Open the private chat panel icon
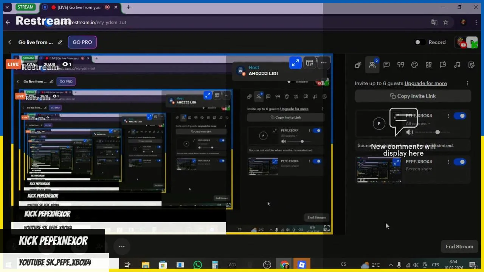This screenshot has height=272, width=484. [x=443, y=65]
